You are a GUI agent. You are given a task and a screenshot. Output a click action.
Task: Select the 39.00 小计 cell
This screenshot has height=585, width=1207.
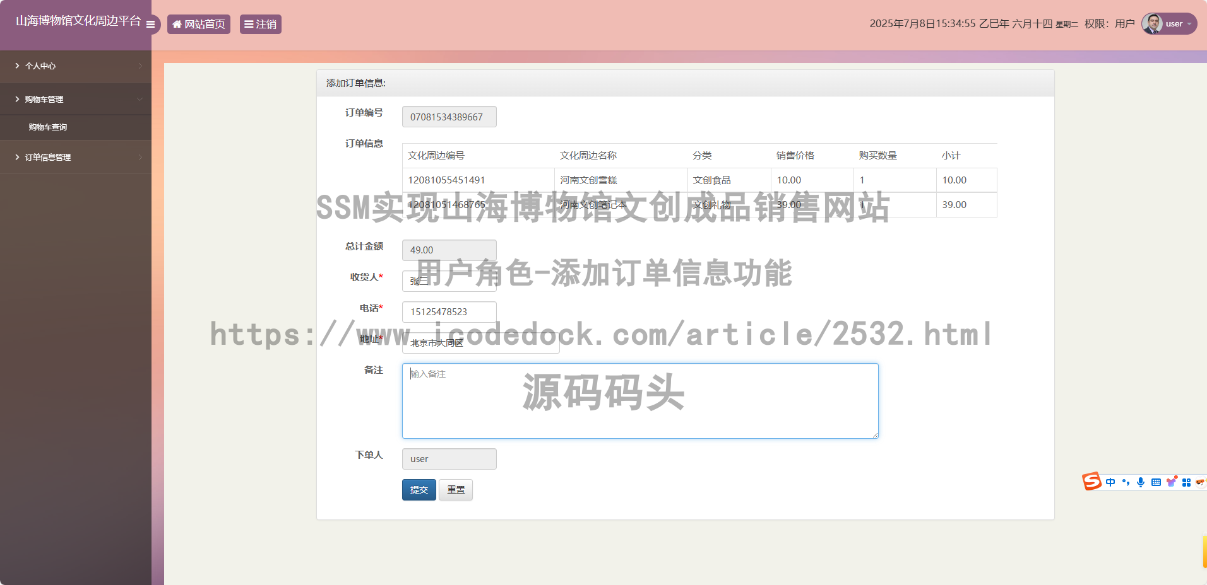point(966,205)
